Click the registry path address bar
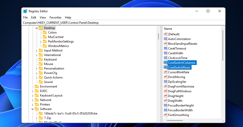 123,23
